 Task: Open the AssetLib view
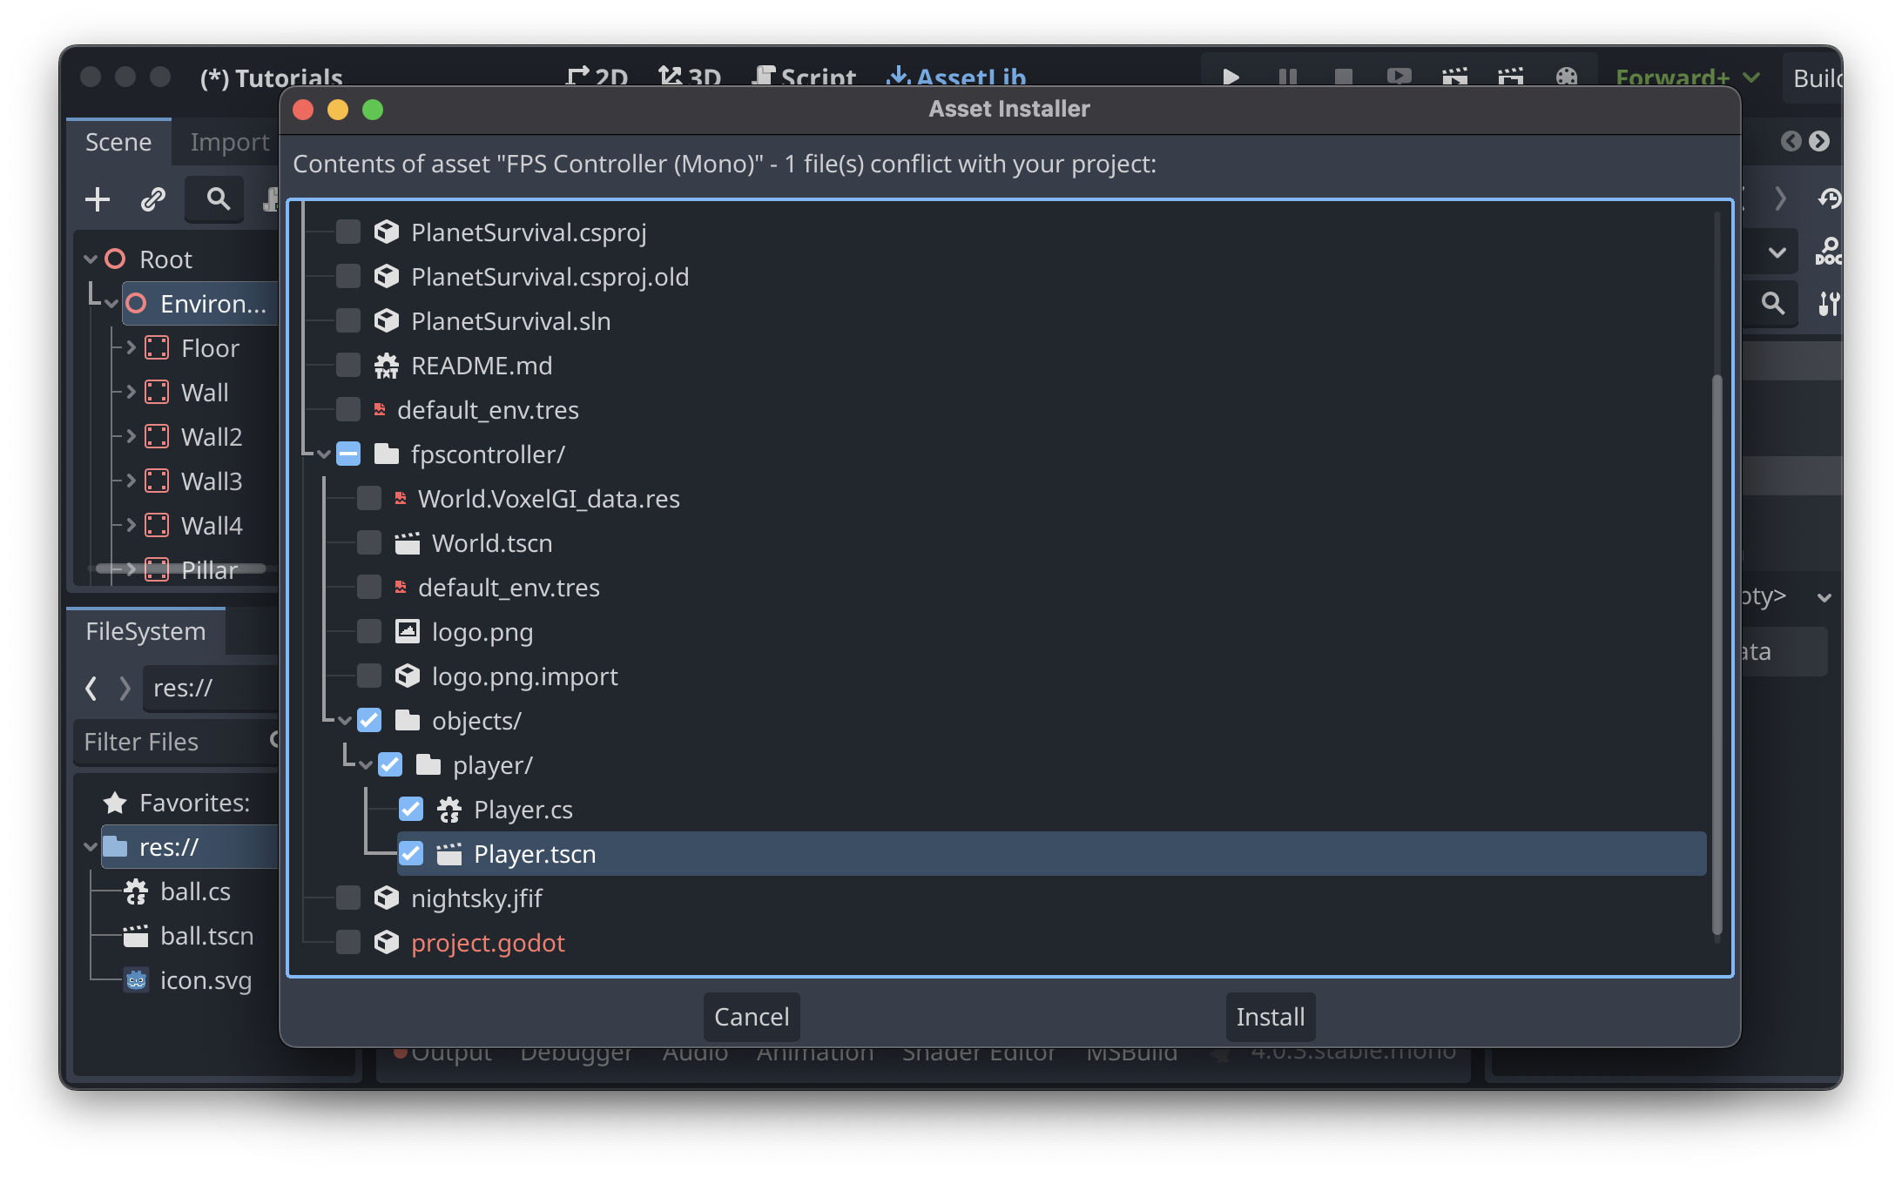click(955, 77)
